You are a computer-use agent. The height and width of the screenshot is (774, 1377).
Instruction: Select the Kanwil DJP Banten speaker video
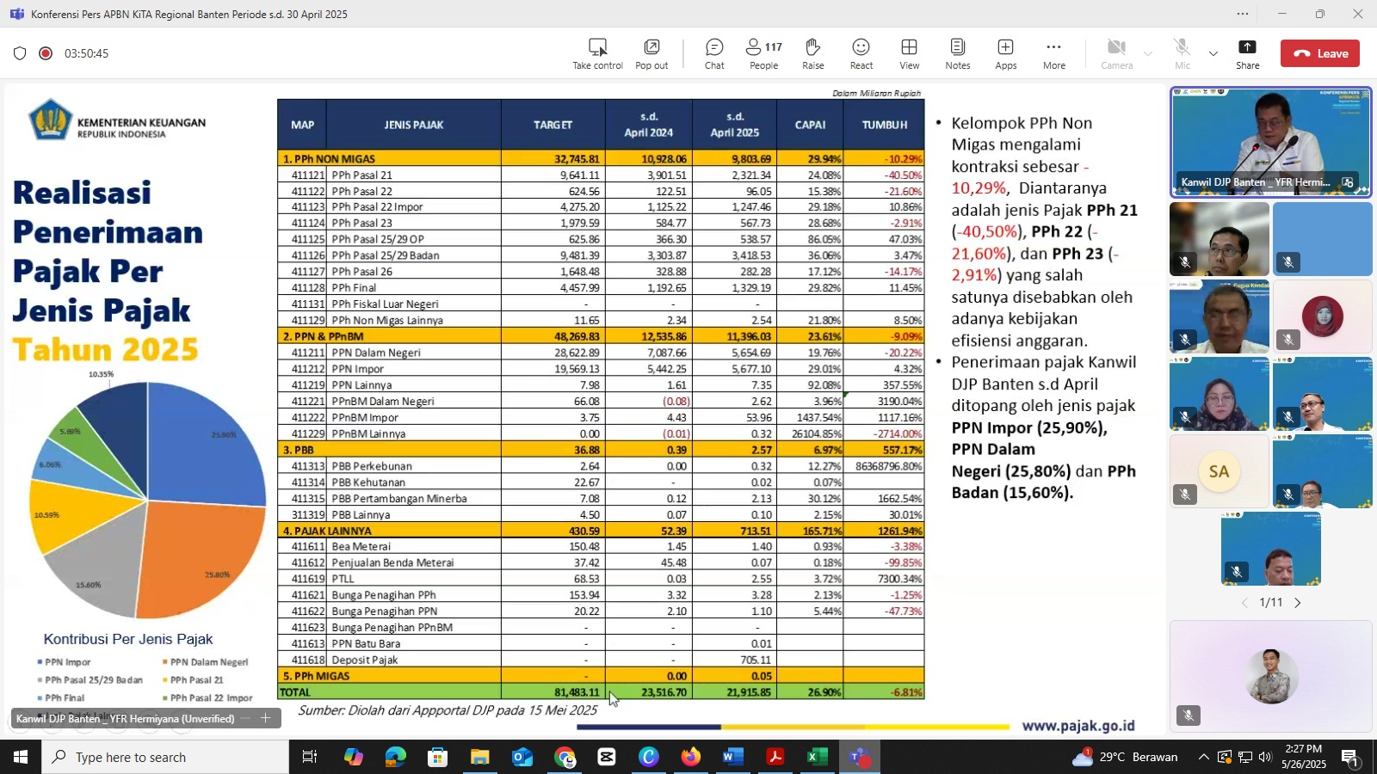(x=1270, y=142)
